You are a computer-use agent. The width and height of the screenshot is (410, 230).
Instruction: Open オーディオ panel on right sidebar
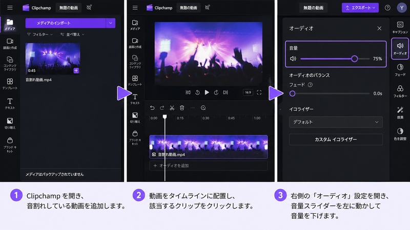400,49
